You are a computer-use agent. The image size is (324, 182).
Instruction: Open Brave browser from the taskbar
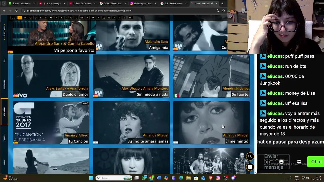211,178
